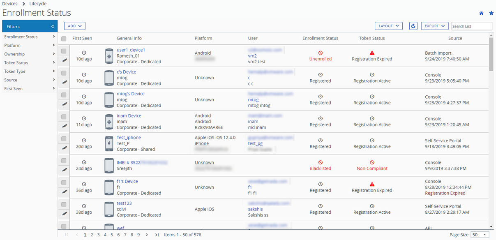Expand the Token Status filter
This screenshot has height=240, width=496.
tap(30, 63)
